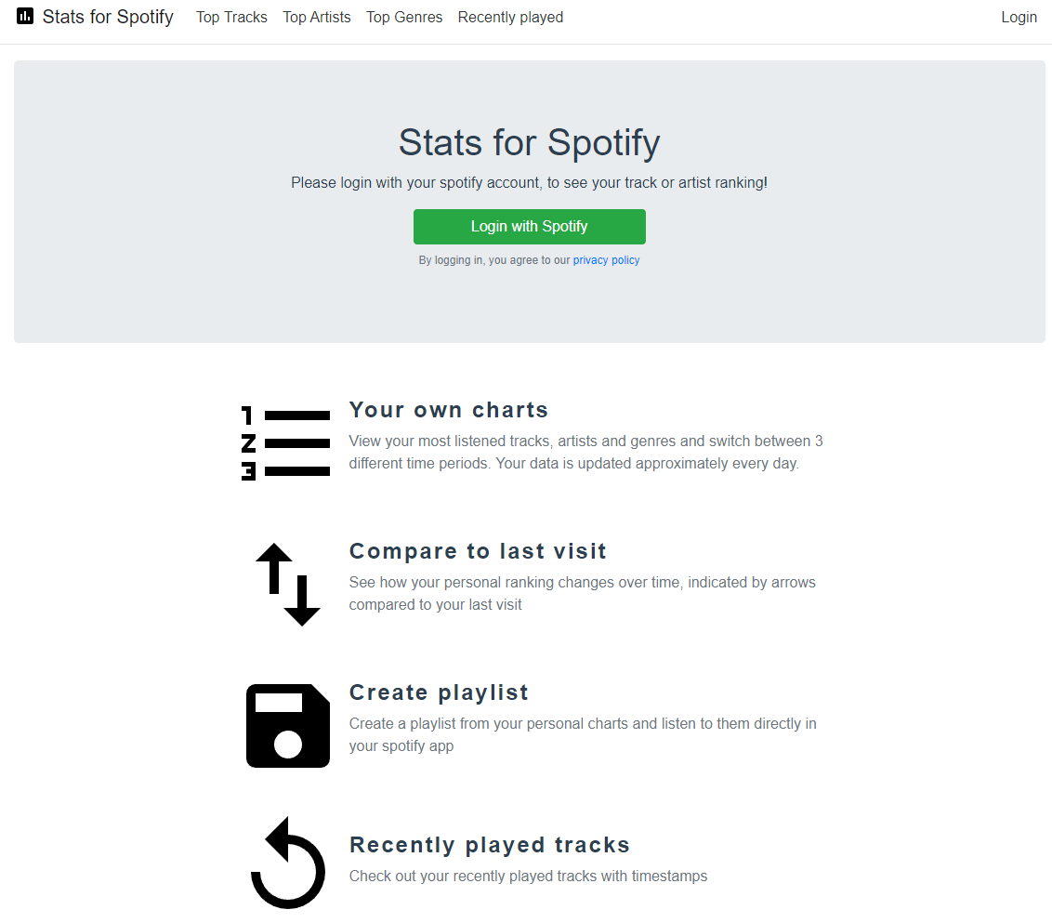Click the timestamps description under Recently played tracks
1052x923 pixels.
coord(528,876)
